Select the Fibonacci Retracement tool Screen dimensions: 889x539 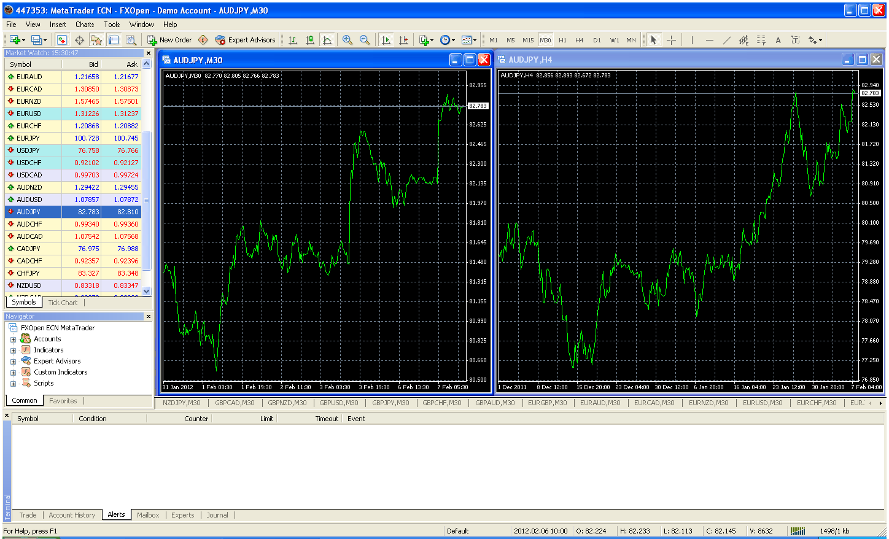point(761,40)
